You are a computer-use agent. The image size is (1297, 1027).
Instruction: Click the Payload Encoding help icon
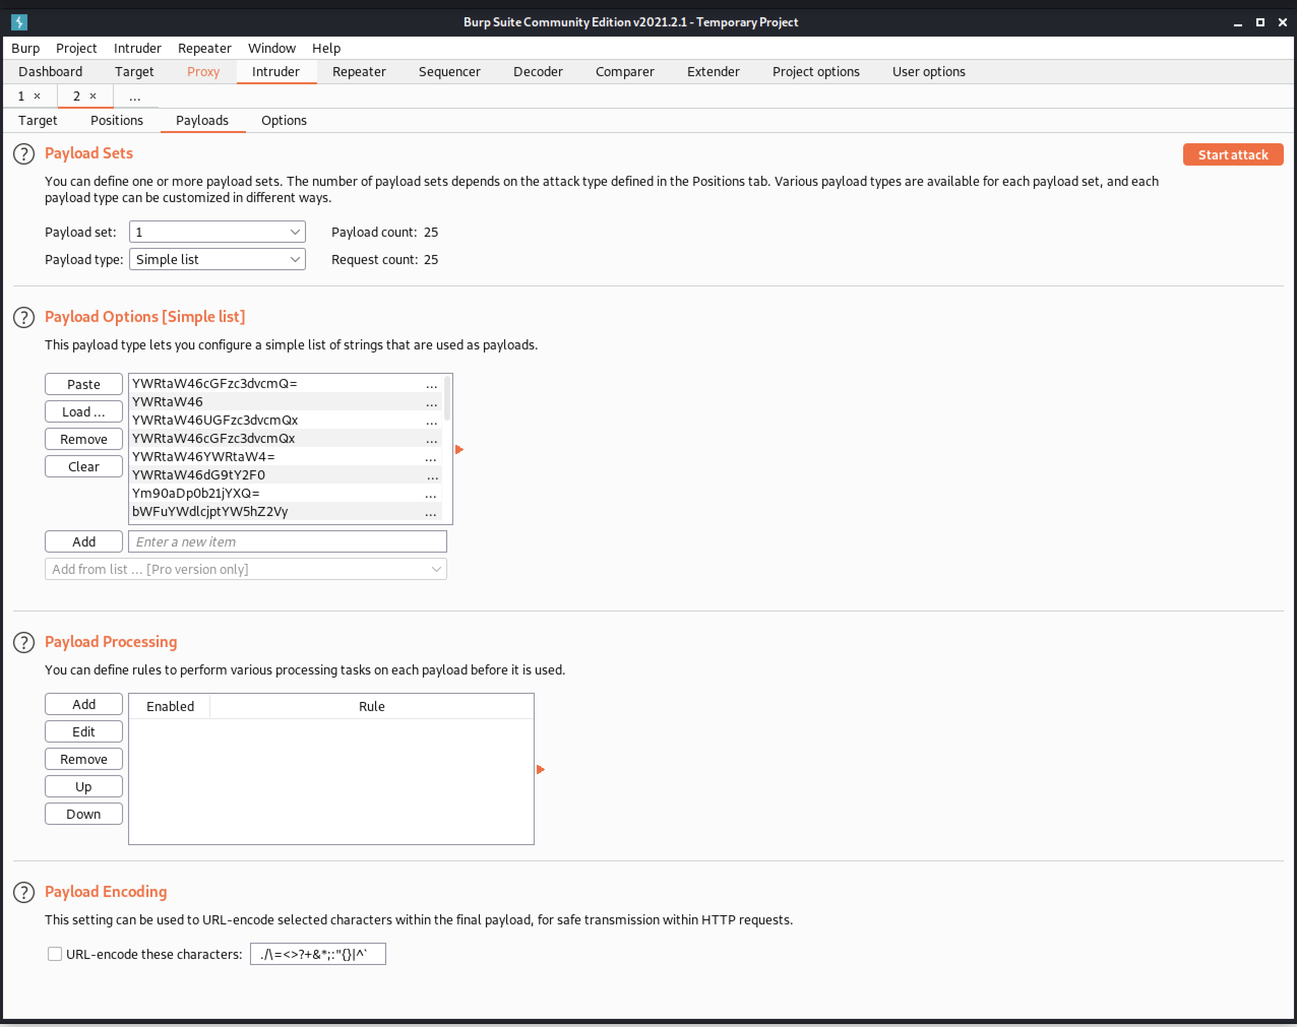tap(23, 892)
